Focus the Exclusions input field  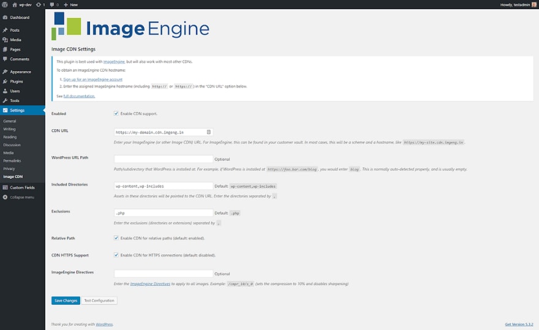pos(164,213)
